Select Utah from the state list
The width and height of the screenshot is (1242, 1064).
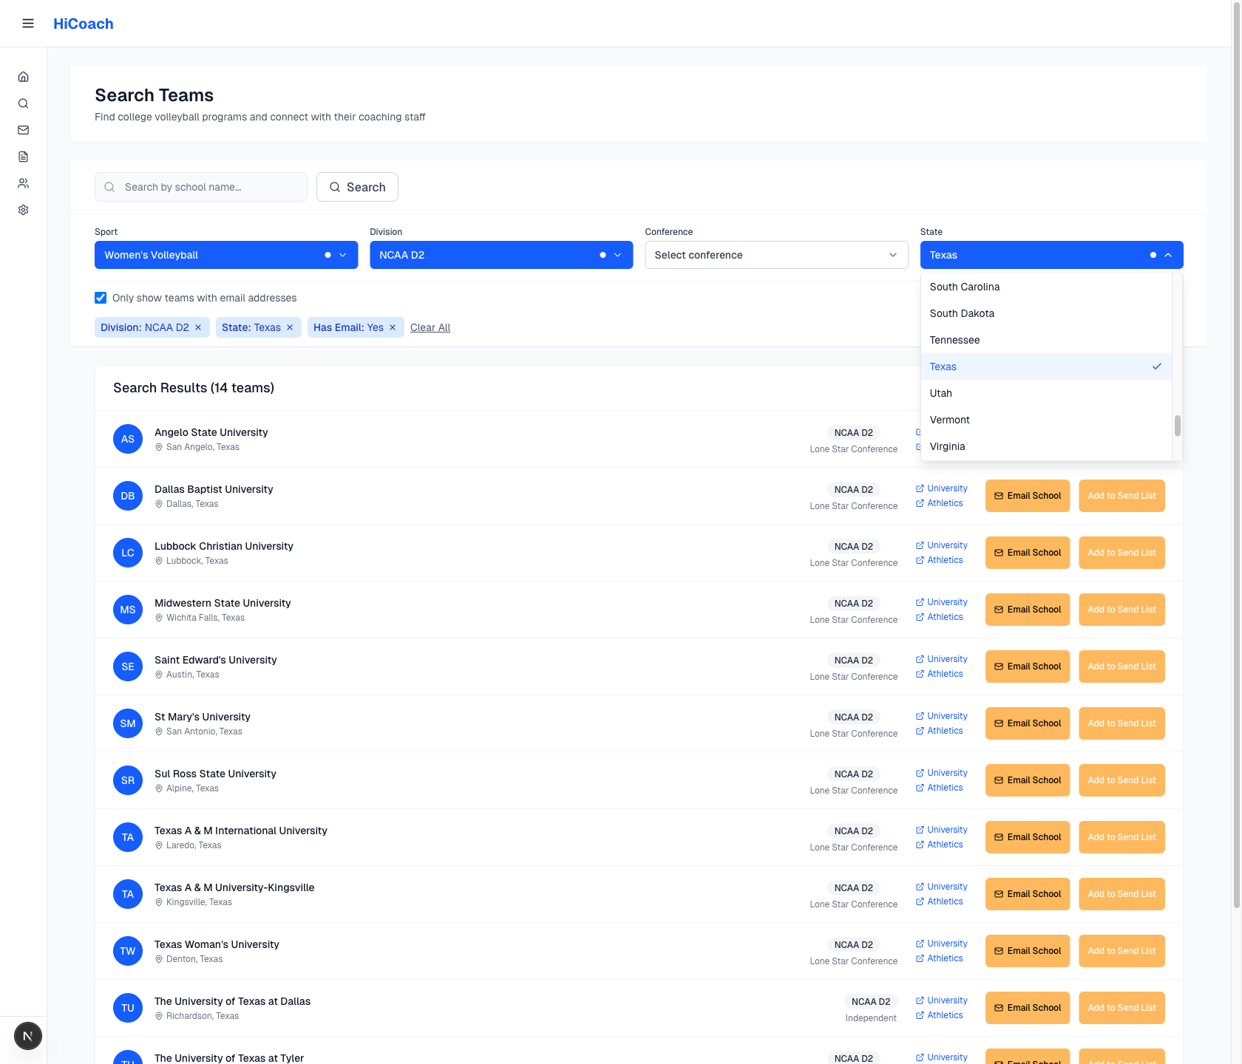(940, 393)
